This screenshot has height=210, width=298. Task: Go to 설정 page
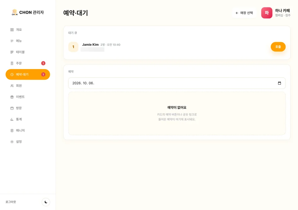click(x=28, y=142)
